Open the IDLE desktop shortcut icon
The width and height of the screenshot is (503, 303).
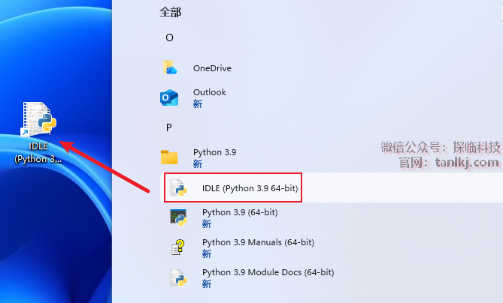click(39, 119)
